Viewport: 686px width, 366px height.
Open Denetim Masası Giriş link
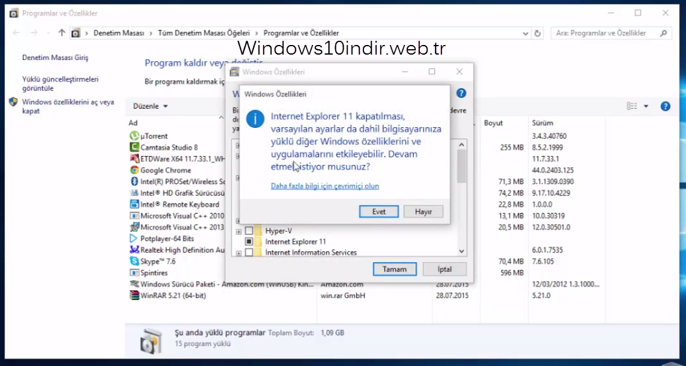click(55, 58)
